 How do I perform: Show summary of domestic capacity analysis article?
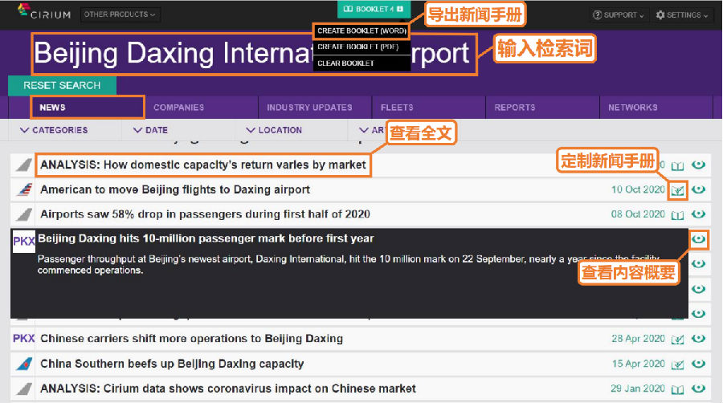pyautogui.click(x=699, y=165)
